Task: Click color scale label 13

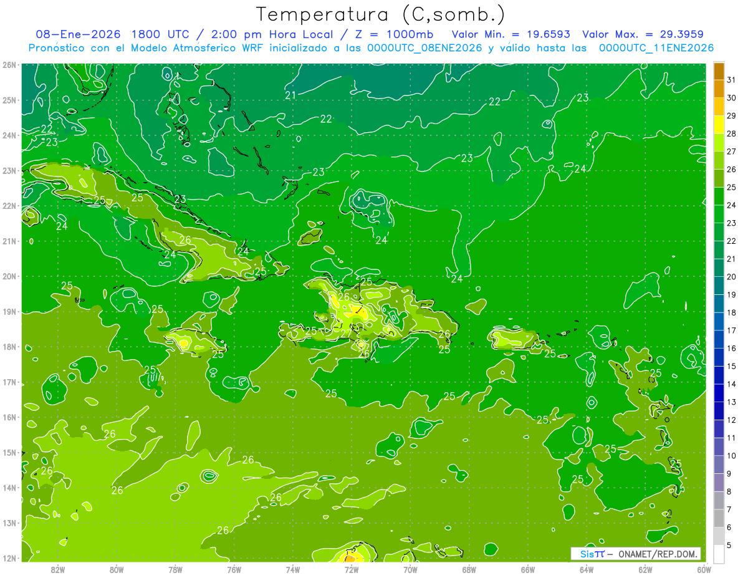Action: pyautogui.click(x=732, y=402)
